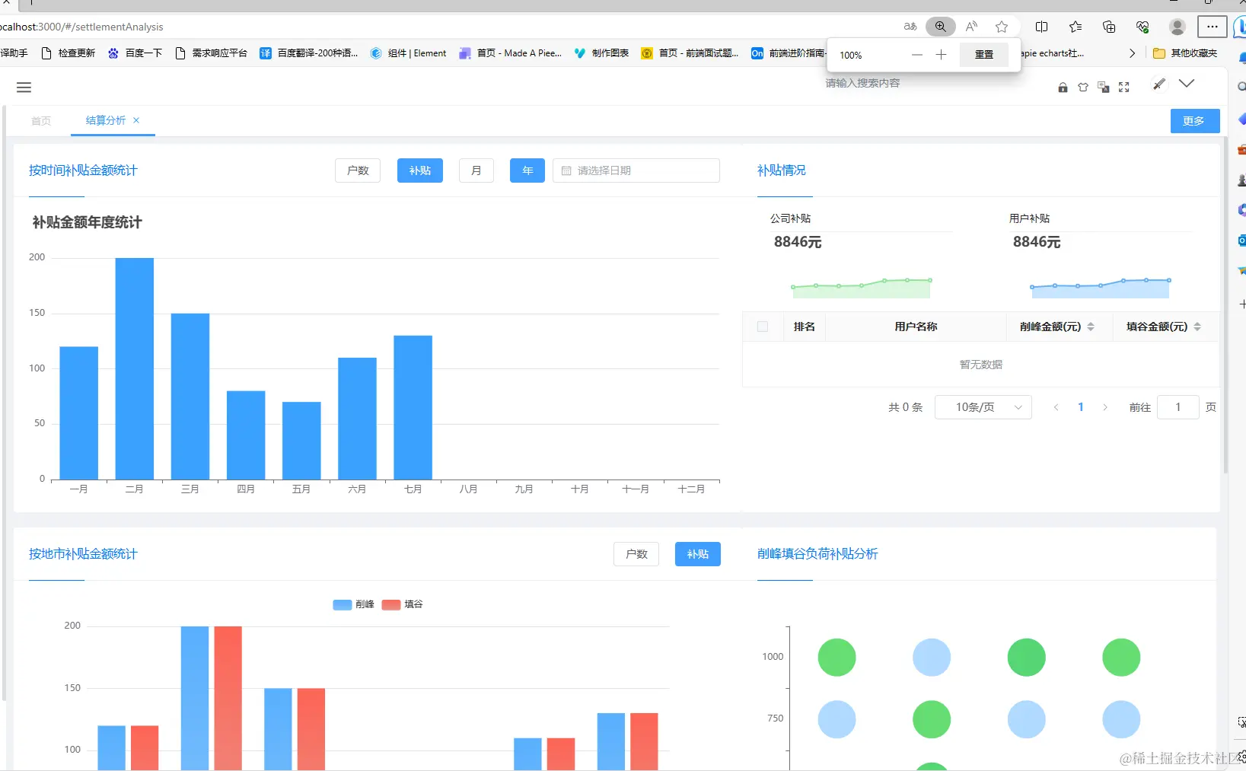Click the vertical scrollbar on the right
Screen dimensions: 1246x771
click(x=1225, y=304)
